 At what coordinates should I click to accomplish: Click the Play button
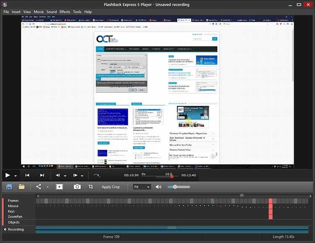click(x=8, y=175)
